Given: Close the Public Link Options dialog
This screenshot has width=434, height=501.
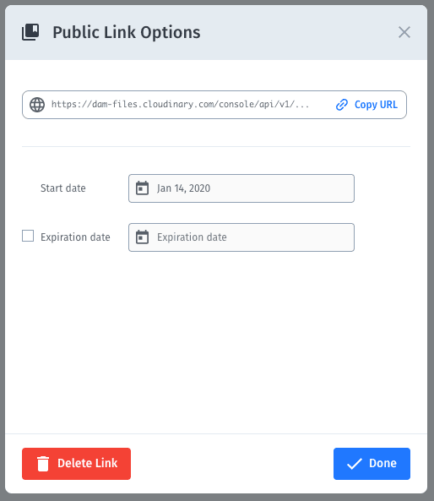Looking at the screenshot, I should [404, 32].
